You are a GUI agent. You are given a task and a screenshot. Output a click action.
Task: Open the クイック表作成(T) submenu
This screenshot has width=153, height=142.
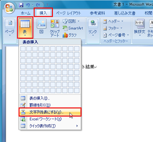(50, 126)
